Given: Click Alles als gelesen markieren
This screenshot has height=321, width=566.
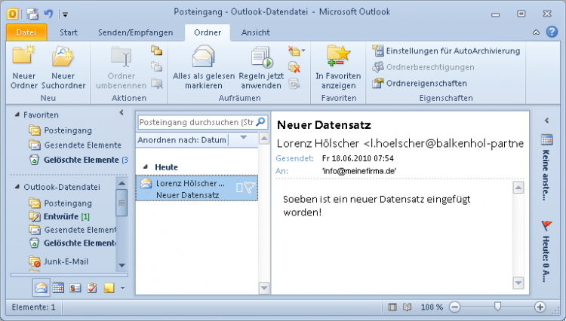Looking at the screenshot, I should 203,60.
